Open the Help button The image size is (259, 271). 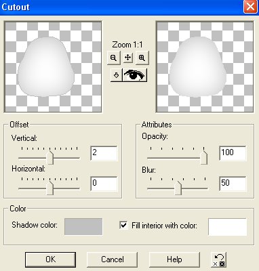(174, 259)
